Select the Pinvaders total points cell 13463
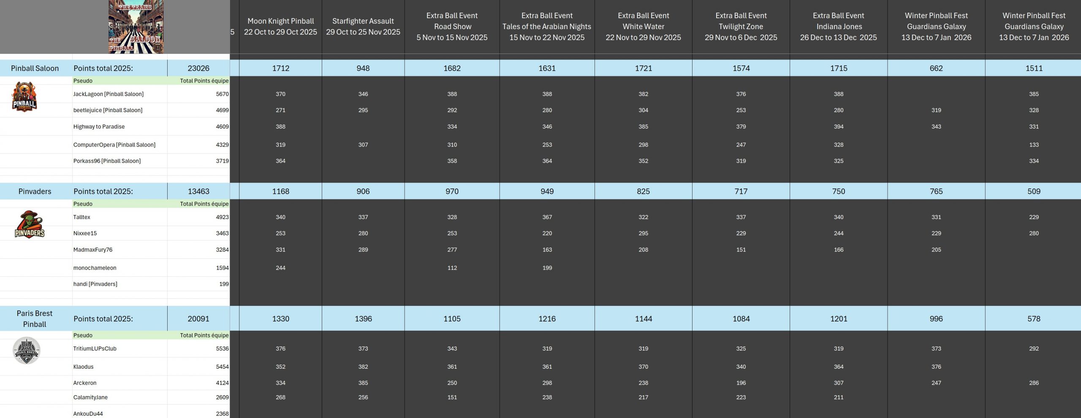1081x418 pixels. (x=198, y=191)
